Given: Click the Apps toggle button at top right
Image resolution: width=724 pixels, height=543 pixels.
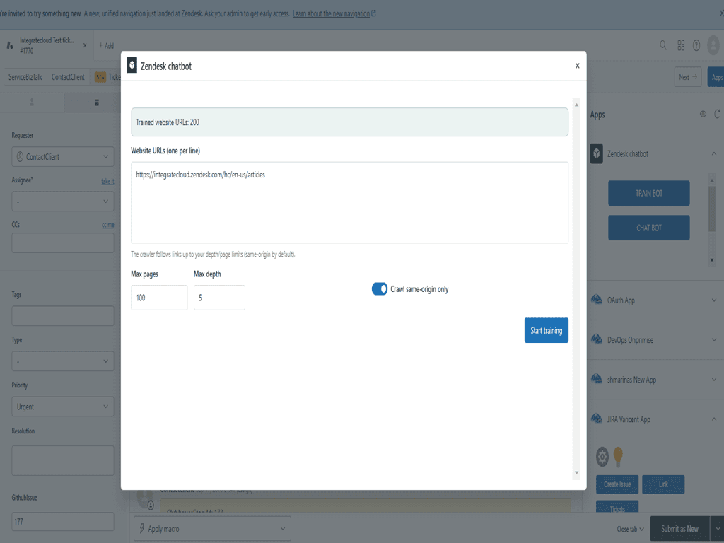Looking at the screenshot, I should point(716,77).
